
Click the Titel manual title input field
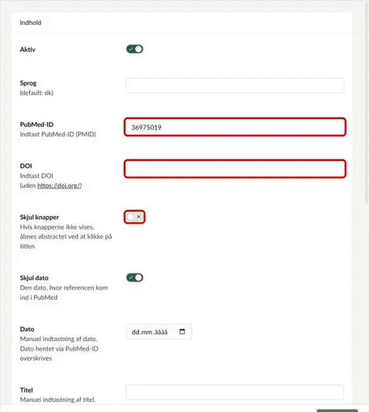click(x=235, y=392)
